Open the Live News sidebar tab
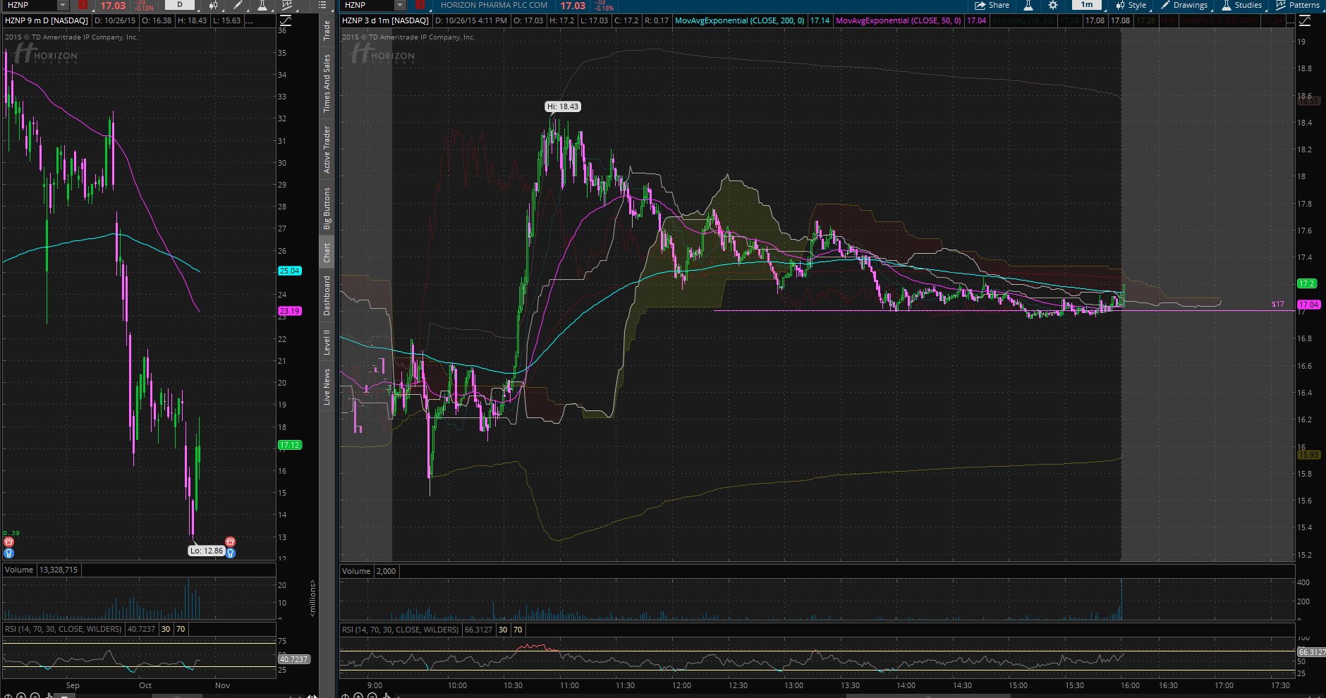The height and width of the screenshot is (698, 1326). coord(327,386)
